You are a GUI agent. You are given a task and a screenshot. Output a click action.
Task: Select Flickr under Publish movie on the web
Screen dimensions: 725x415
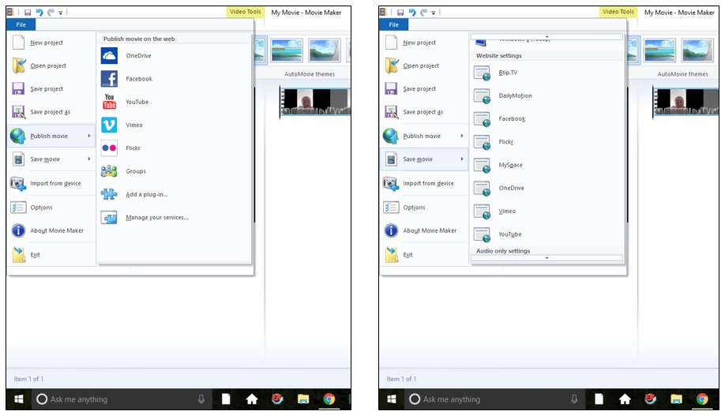(175, 148)
